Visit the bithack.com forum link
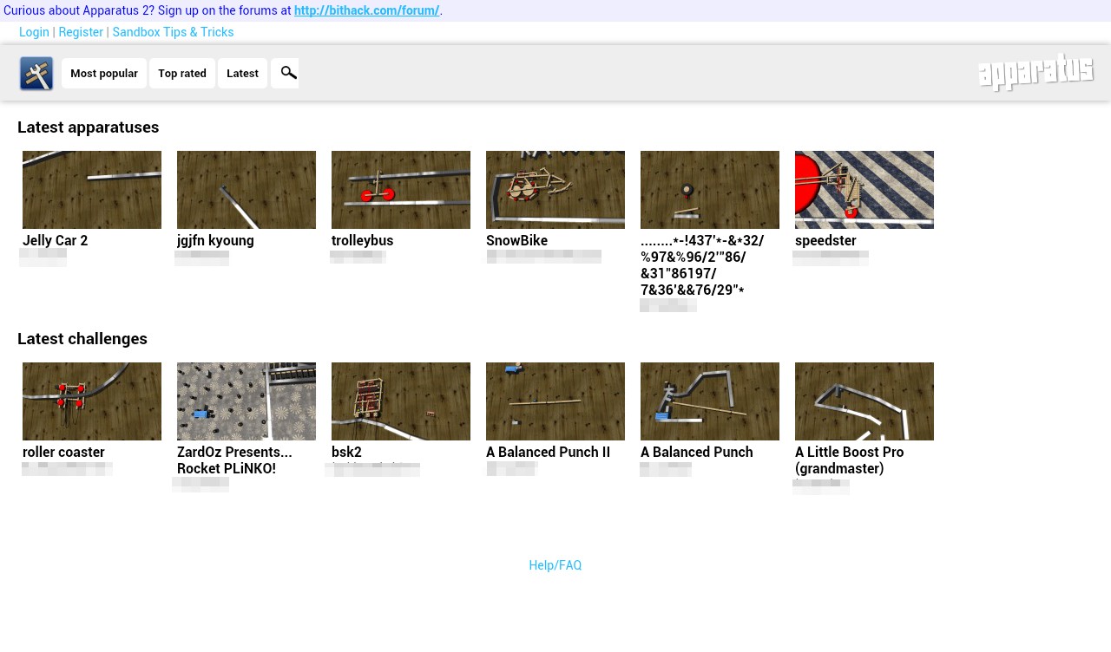Image resolution: width=1111 pixels, height=652 pixels. point(366,10)
